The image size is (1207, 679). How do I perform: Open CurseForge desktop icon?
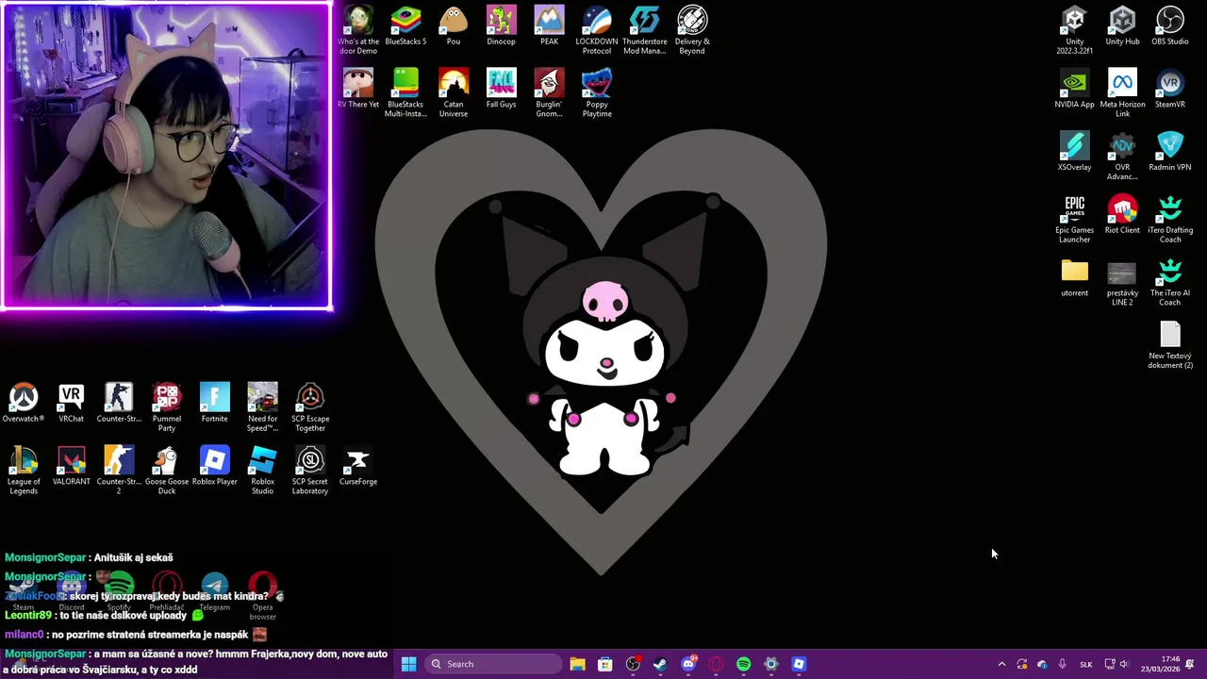[x=358, y=466]
